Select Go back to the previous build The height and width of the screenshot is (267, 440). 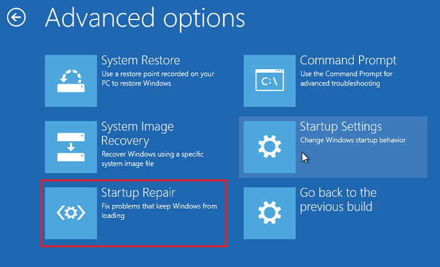338,200
